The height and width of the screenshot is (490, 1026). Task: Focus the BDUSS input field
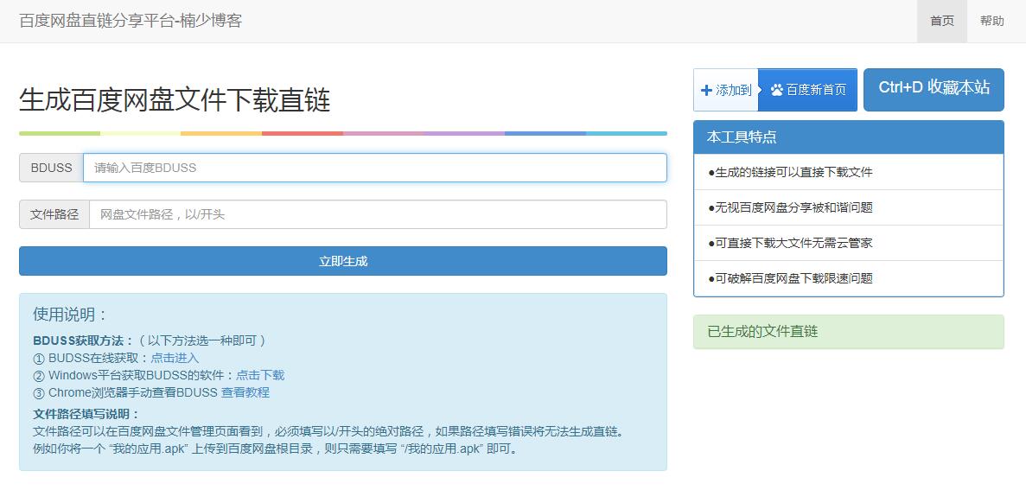(375, 168)
